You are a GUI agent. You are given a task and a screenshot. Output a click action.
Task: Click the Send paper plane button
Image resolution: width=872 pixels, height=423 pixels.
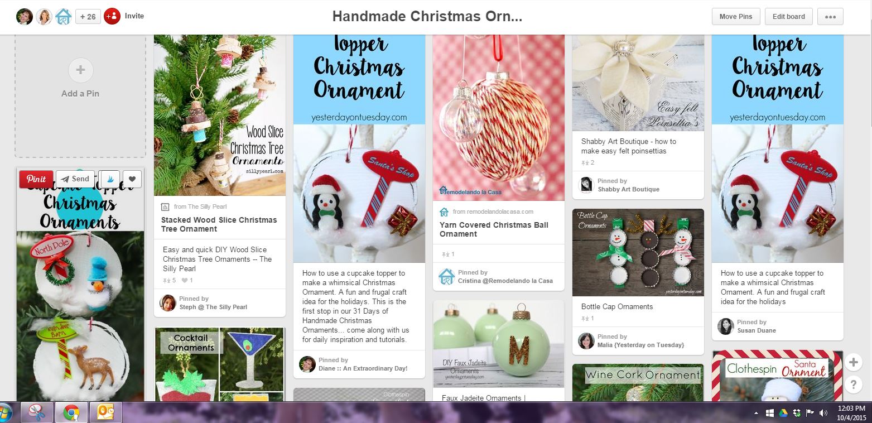tap(75, 179)
